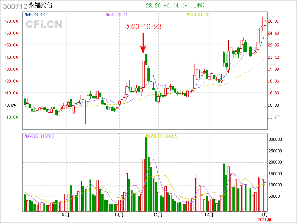Click the 2021年 year label
This screenshot has height=223, width=297.
pyautogui.click(x=264, y=220)
